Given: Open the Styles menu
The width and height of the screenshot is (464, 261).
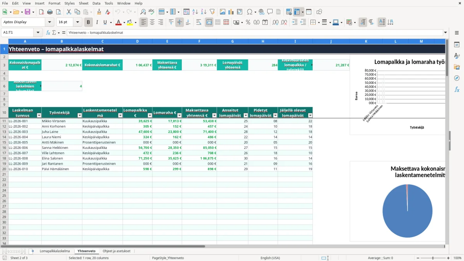Looking at the screenshot, I should click(x=70, y=3).
